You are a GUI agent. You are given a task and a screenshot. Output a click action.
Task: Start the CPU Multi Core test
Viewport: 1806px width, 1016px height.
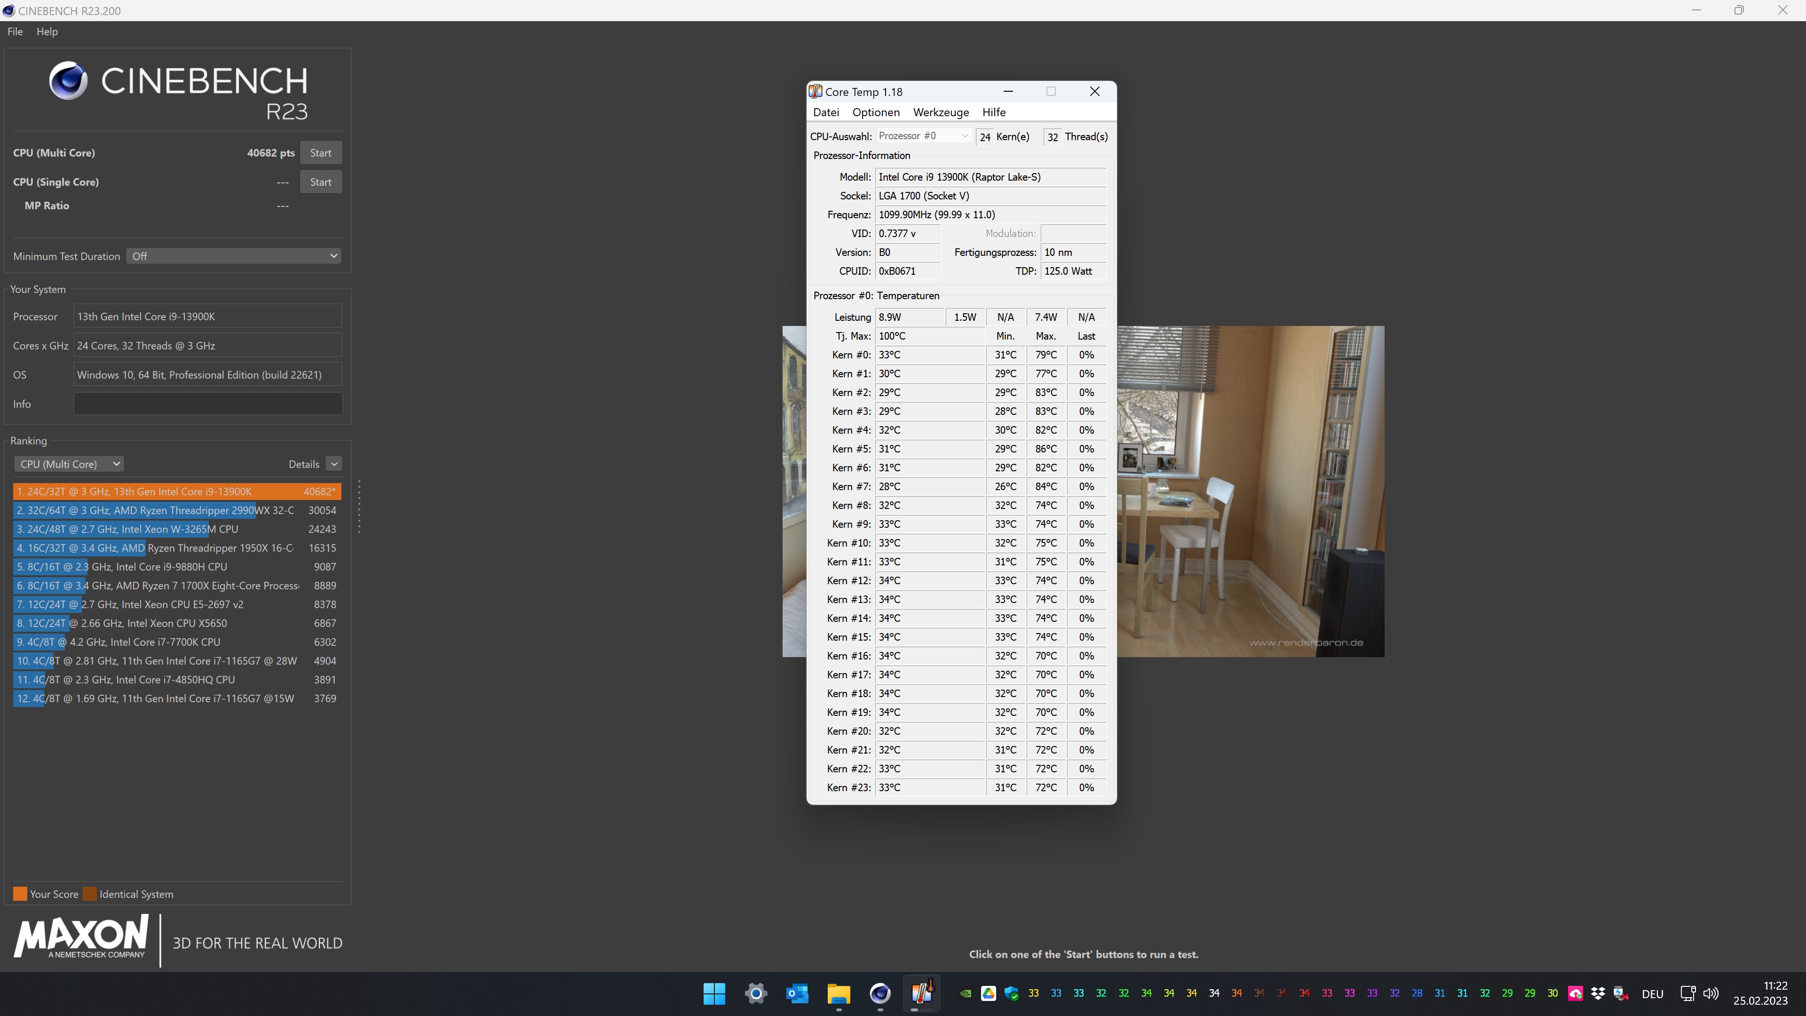pyautogui.click(x=320, y=153)
